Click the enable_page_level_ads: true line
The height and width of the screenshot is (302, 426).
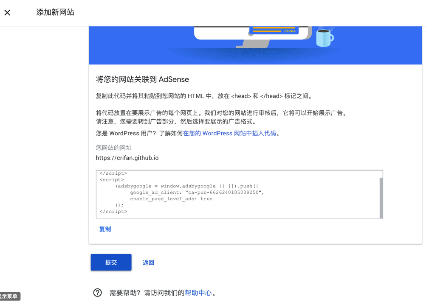pos(171,199)
